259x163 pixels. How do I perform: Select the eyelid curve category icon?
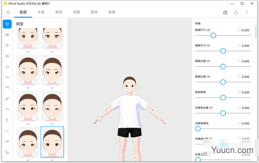7,88
